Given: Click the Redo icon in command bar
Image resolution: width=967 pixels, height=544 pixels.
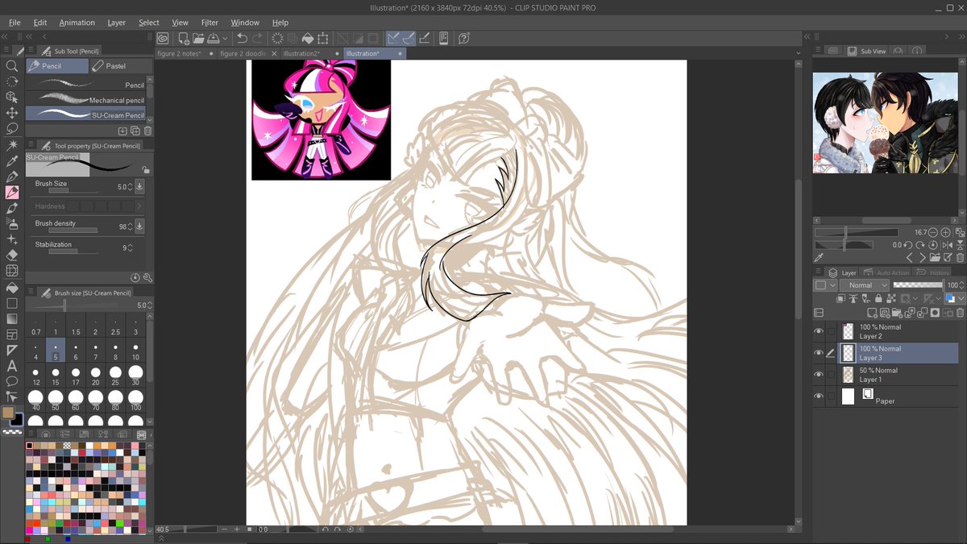Looking at the screenshot, I should click(x=257, y=38).
